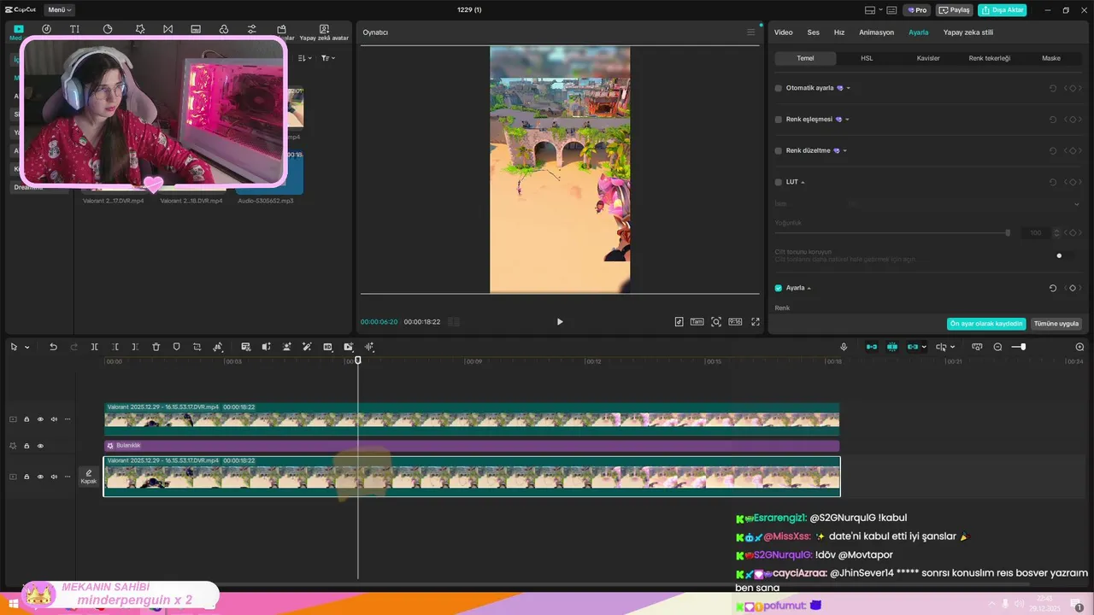Click the Paylaş share button

tap(955, 10)
